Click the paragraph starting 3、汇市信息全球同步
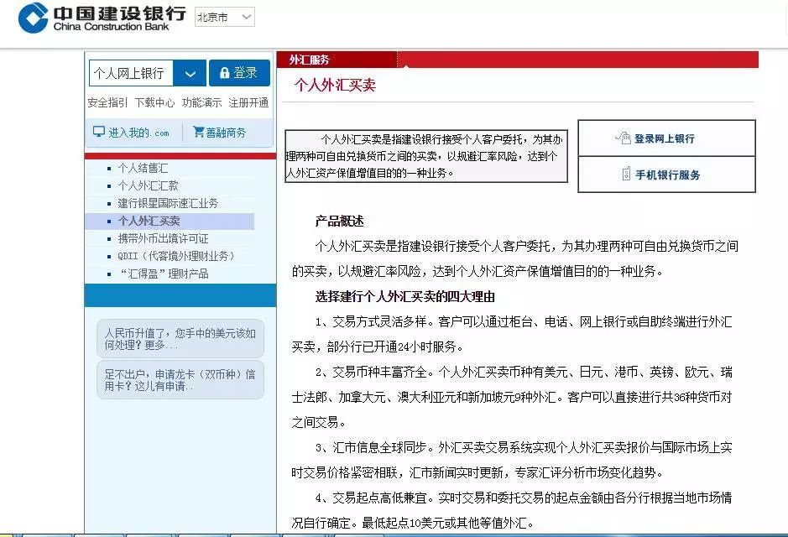The width and height of the screenshot is (788, 537). coord(512,460)
